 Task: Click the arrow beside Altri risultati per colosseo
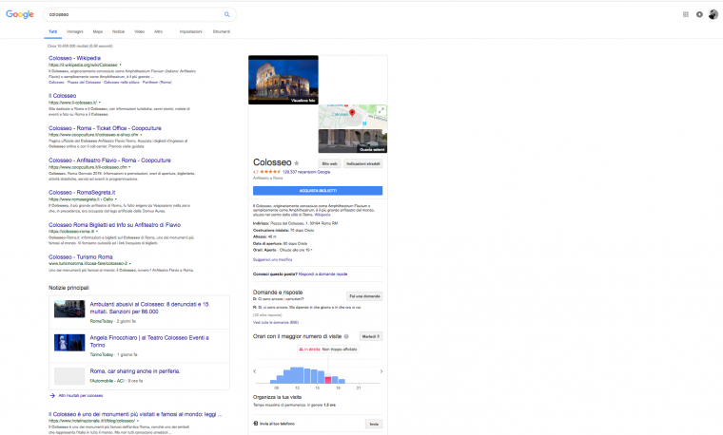point(52,395)
